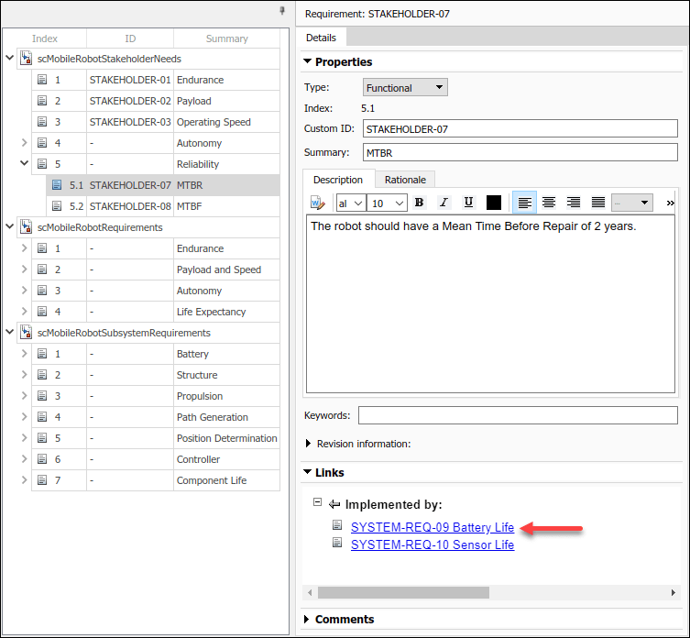Select the Path Generation requirement row
The image size is (690, 638).
click(156, 417)
